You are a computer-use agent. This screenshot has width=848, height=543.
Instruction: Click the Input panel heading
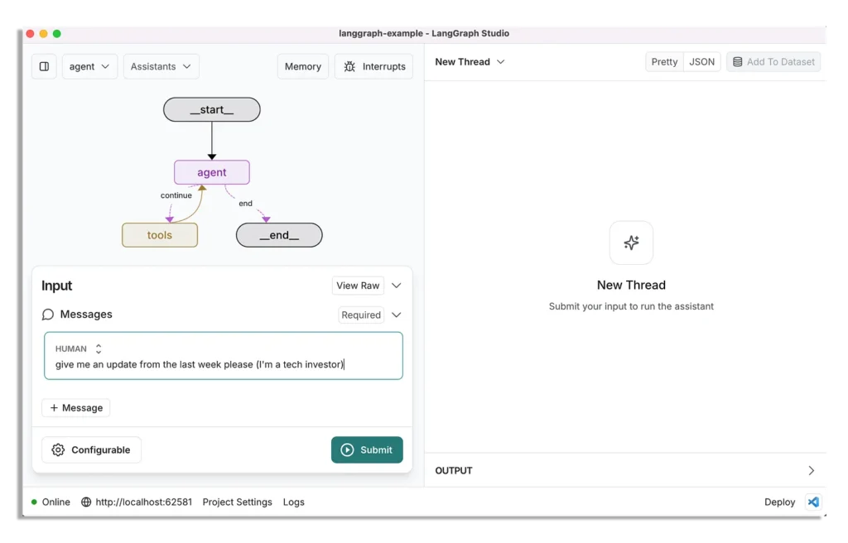pos(57,286)
